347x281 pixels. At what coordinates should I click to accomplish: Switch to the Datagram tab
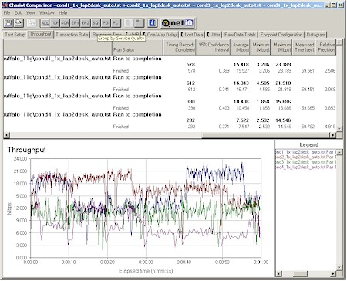(315, 35)
